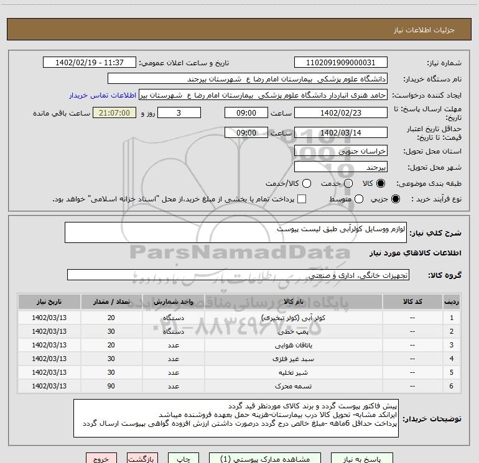The height and width of the screenshot is (463, 479).
Task: Select the کالا radio button
Action: [x=381, y=183]
